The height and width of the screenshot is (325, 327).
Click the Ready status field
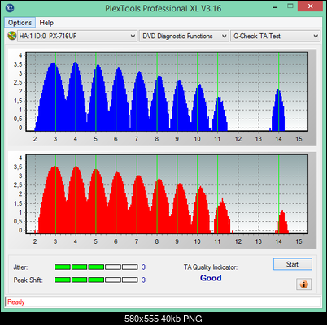(x=163, y=302)
